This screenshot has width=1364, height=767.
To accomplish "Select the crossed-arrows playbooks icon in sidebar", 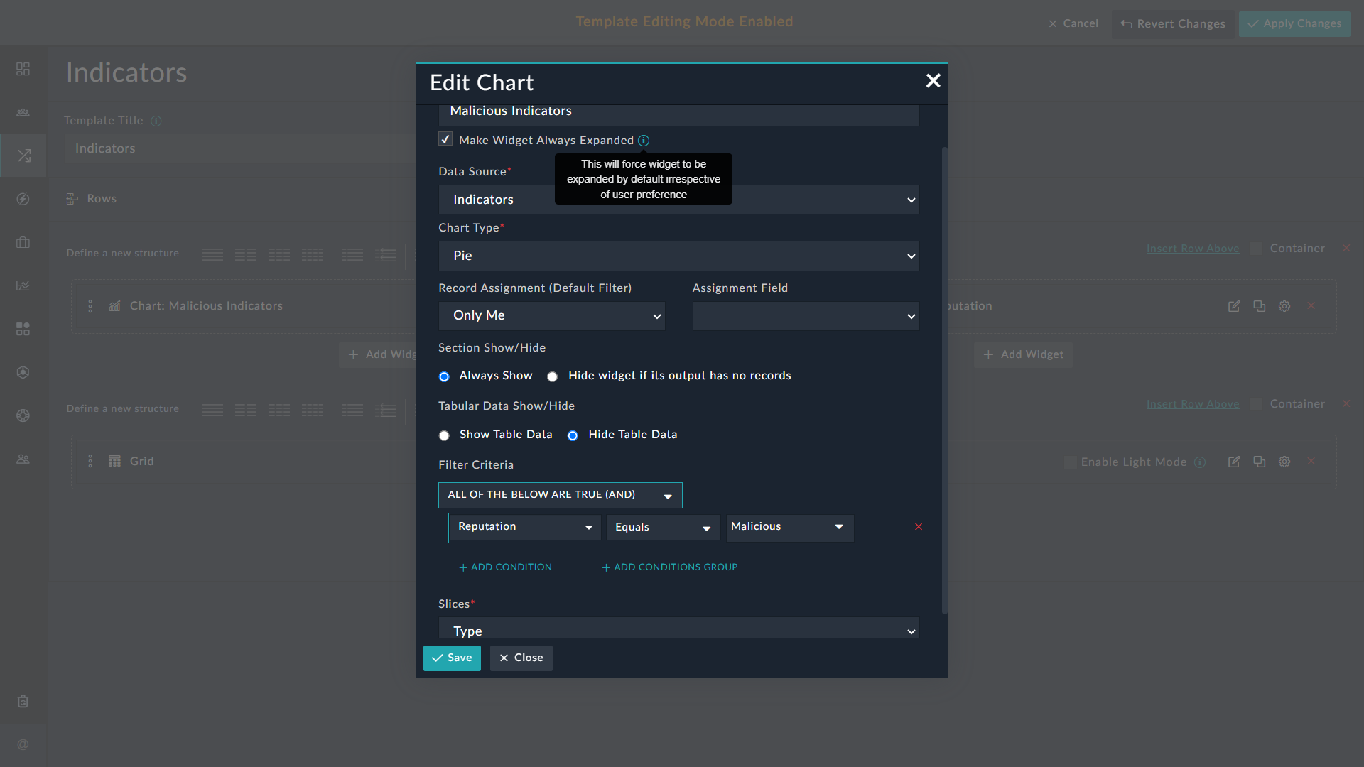I will [24, 155].
